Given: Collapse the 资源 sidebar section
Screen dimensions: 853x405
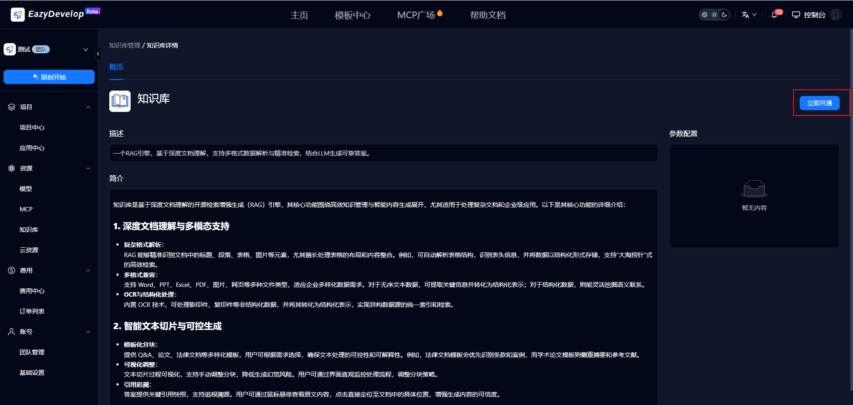Looking at the screenshot, I should point(88,168).
